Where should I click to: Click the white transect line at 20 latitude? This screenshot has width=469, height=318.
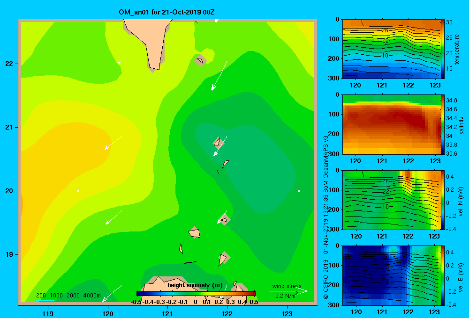[189, 191]
